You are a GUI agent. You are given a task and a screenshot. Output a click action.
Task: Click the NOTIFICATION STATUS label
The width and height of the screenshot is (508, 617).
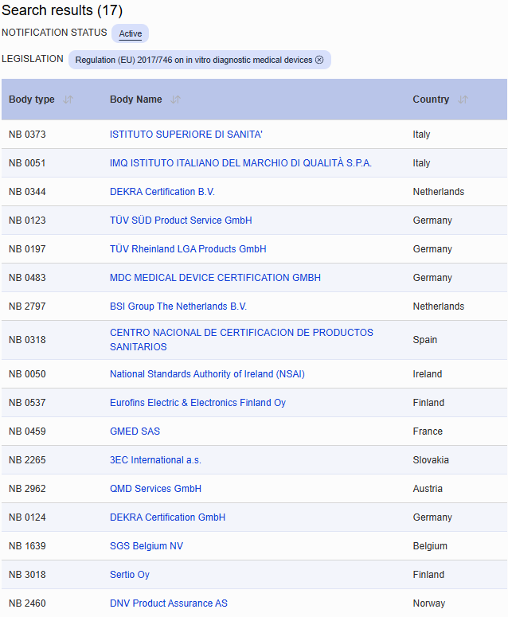coord(54,33)
